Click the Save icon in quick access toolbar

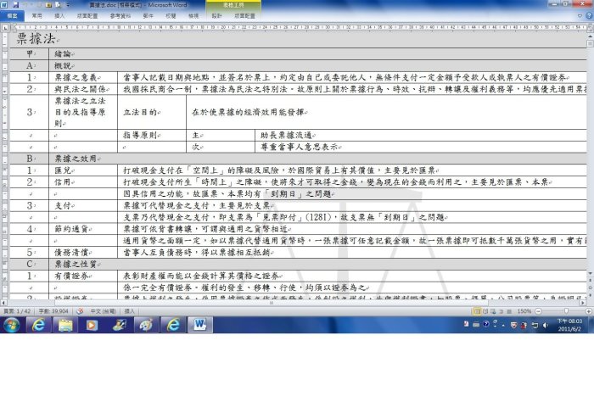(14, 6)
